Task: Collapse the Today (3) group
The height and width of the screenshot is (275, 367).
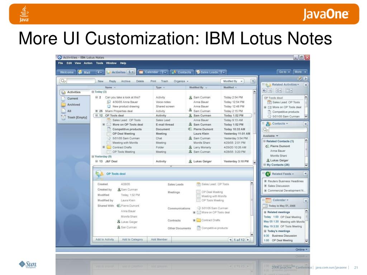Action: [x=93, y=92]
